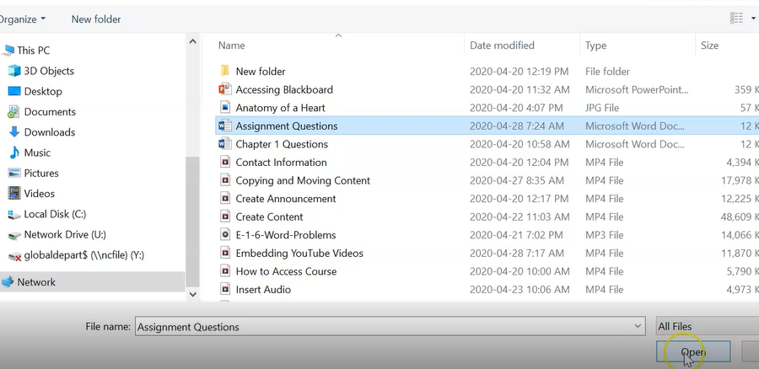759x369 pixels.
Task: Select the Anatomy of a Heart file name
Action: tap(280, 108)
